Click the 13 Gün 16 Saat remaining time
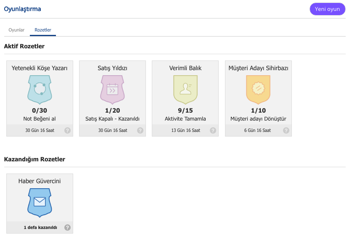The height and width of the screenshot is (242, 352). point(185,130)
